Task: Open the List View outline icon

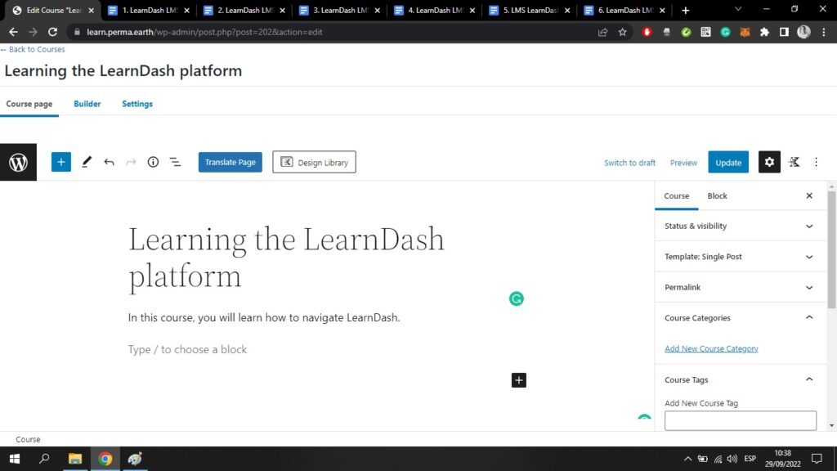Action: (x=175, y=162)
